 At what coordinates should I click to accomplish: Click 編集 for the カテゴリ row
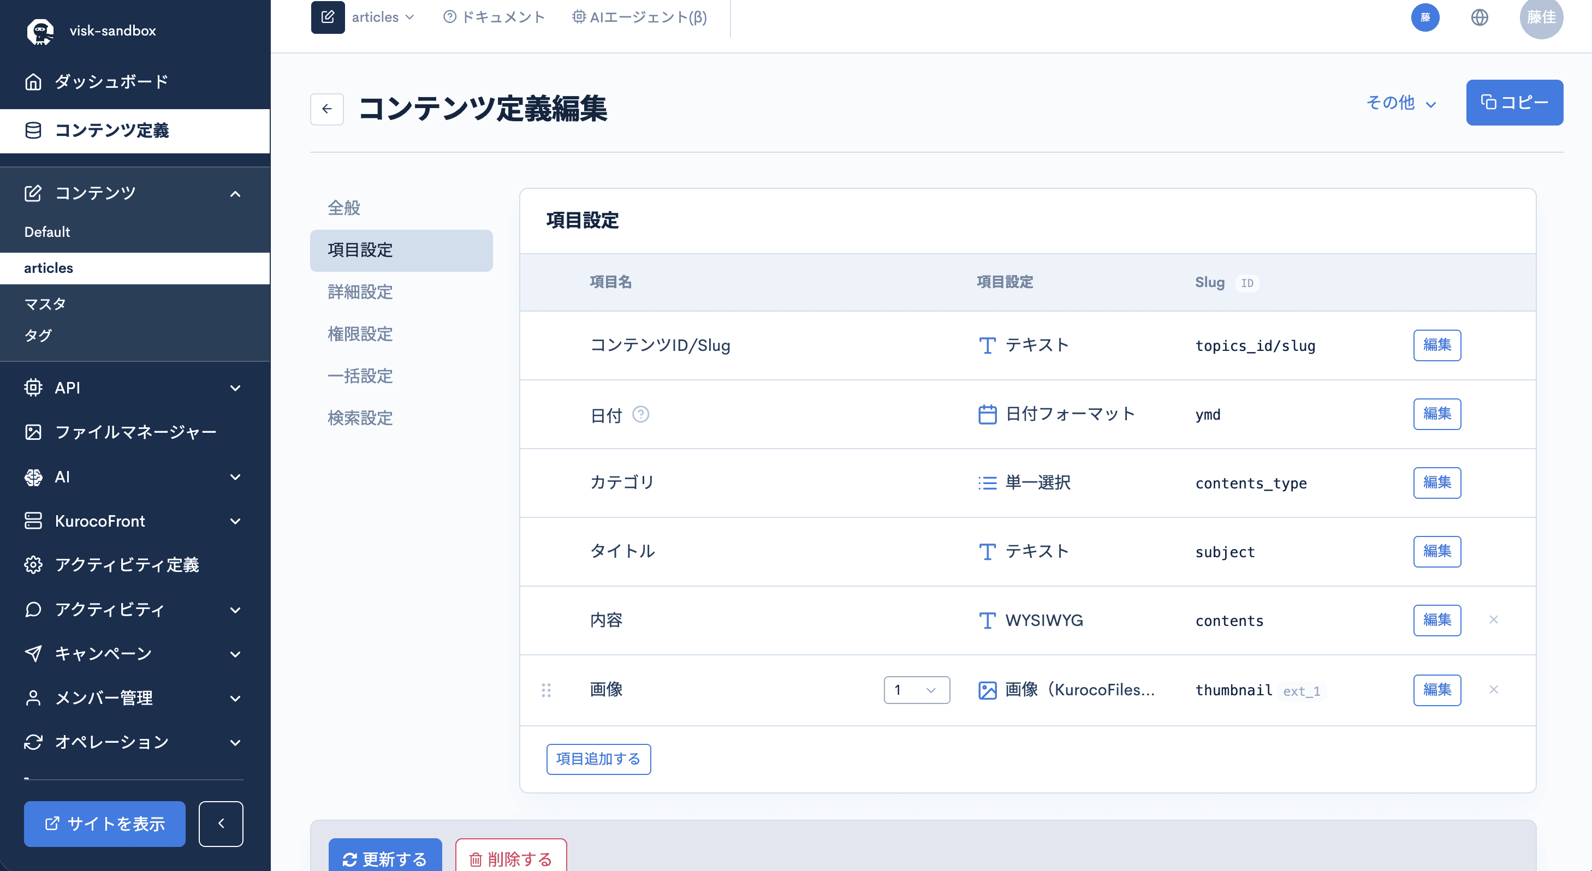[x=1437, y=482]
